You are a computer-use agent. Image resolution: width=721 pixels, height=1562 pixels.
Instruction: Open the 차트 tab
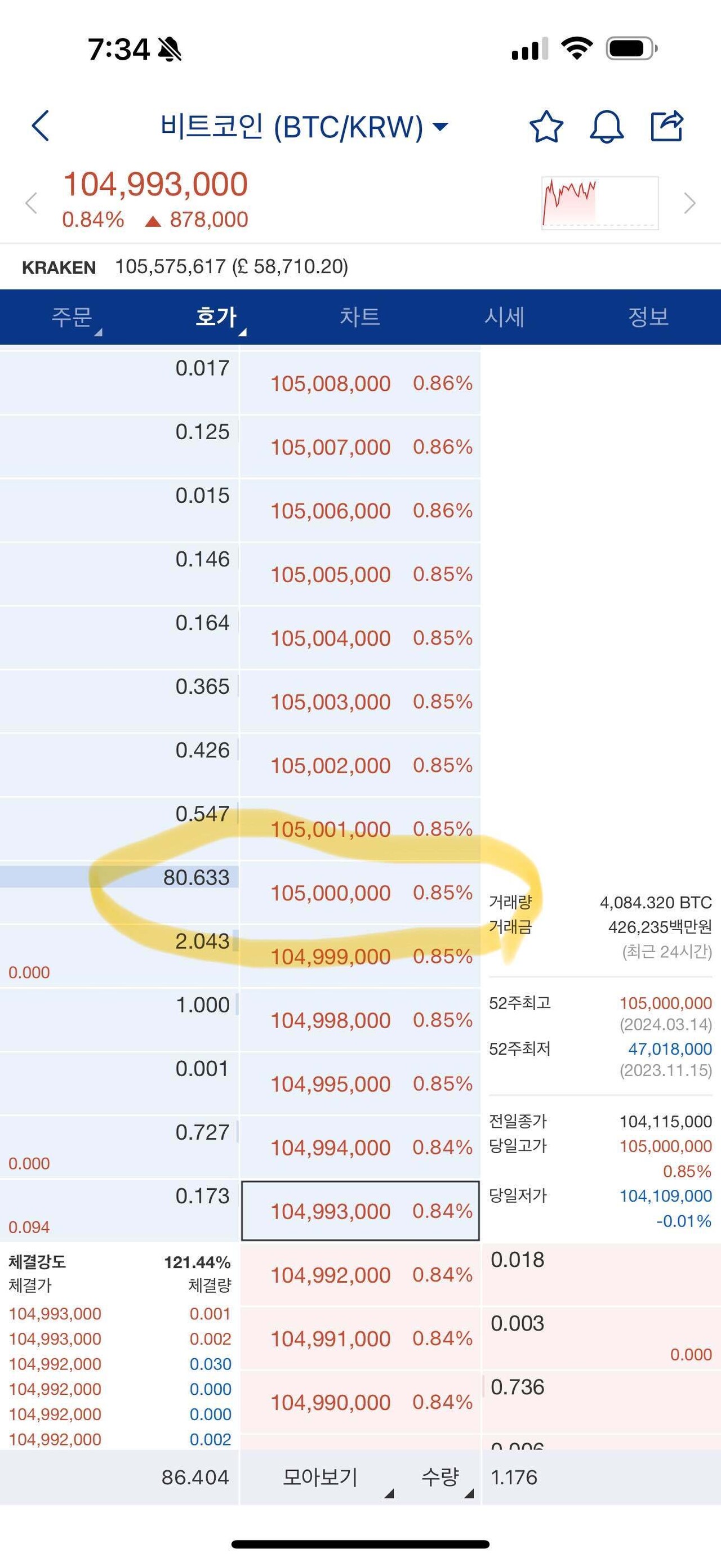360,318
